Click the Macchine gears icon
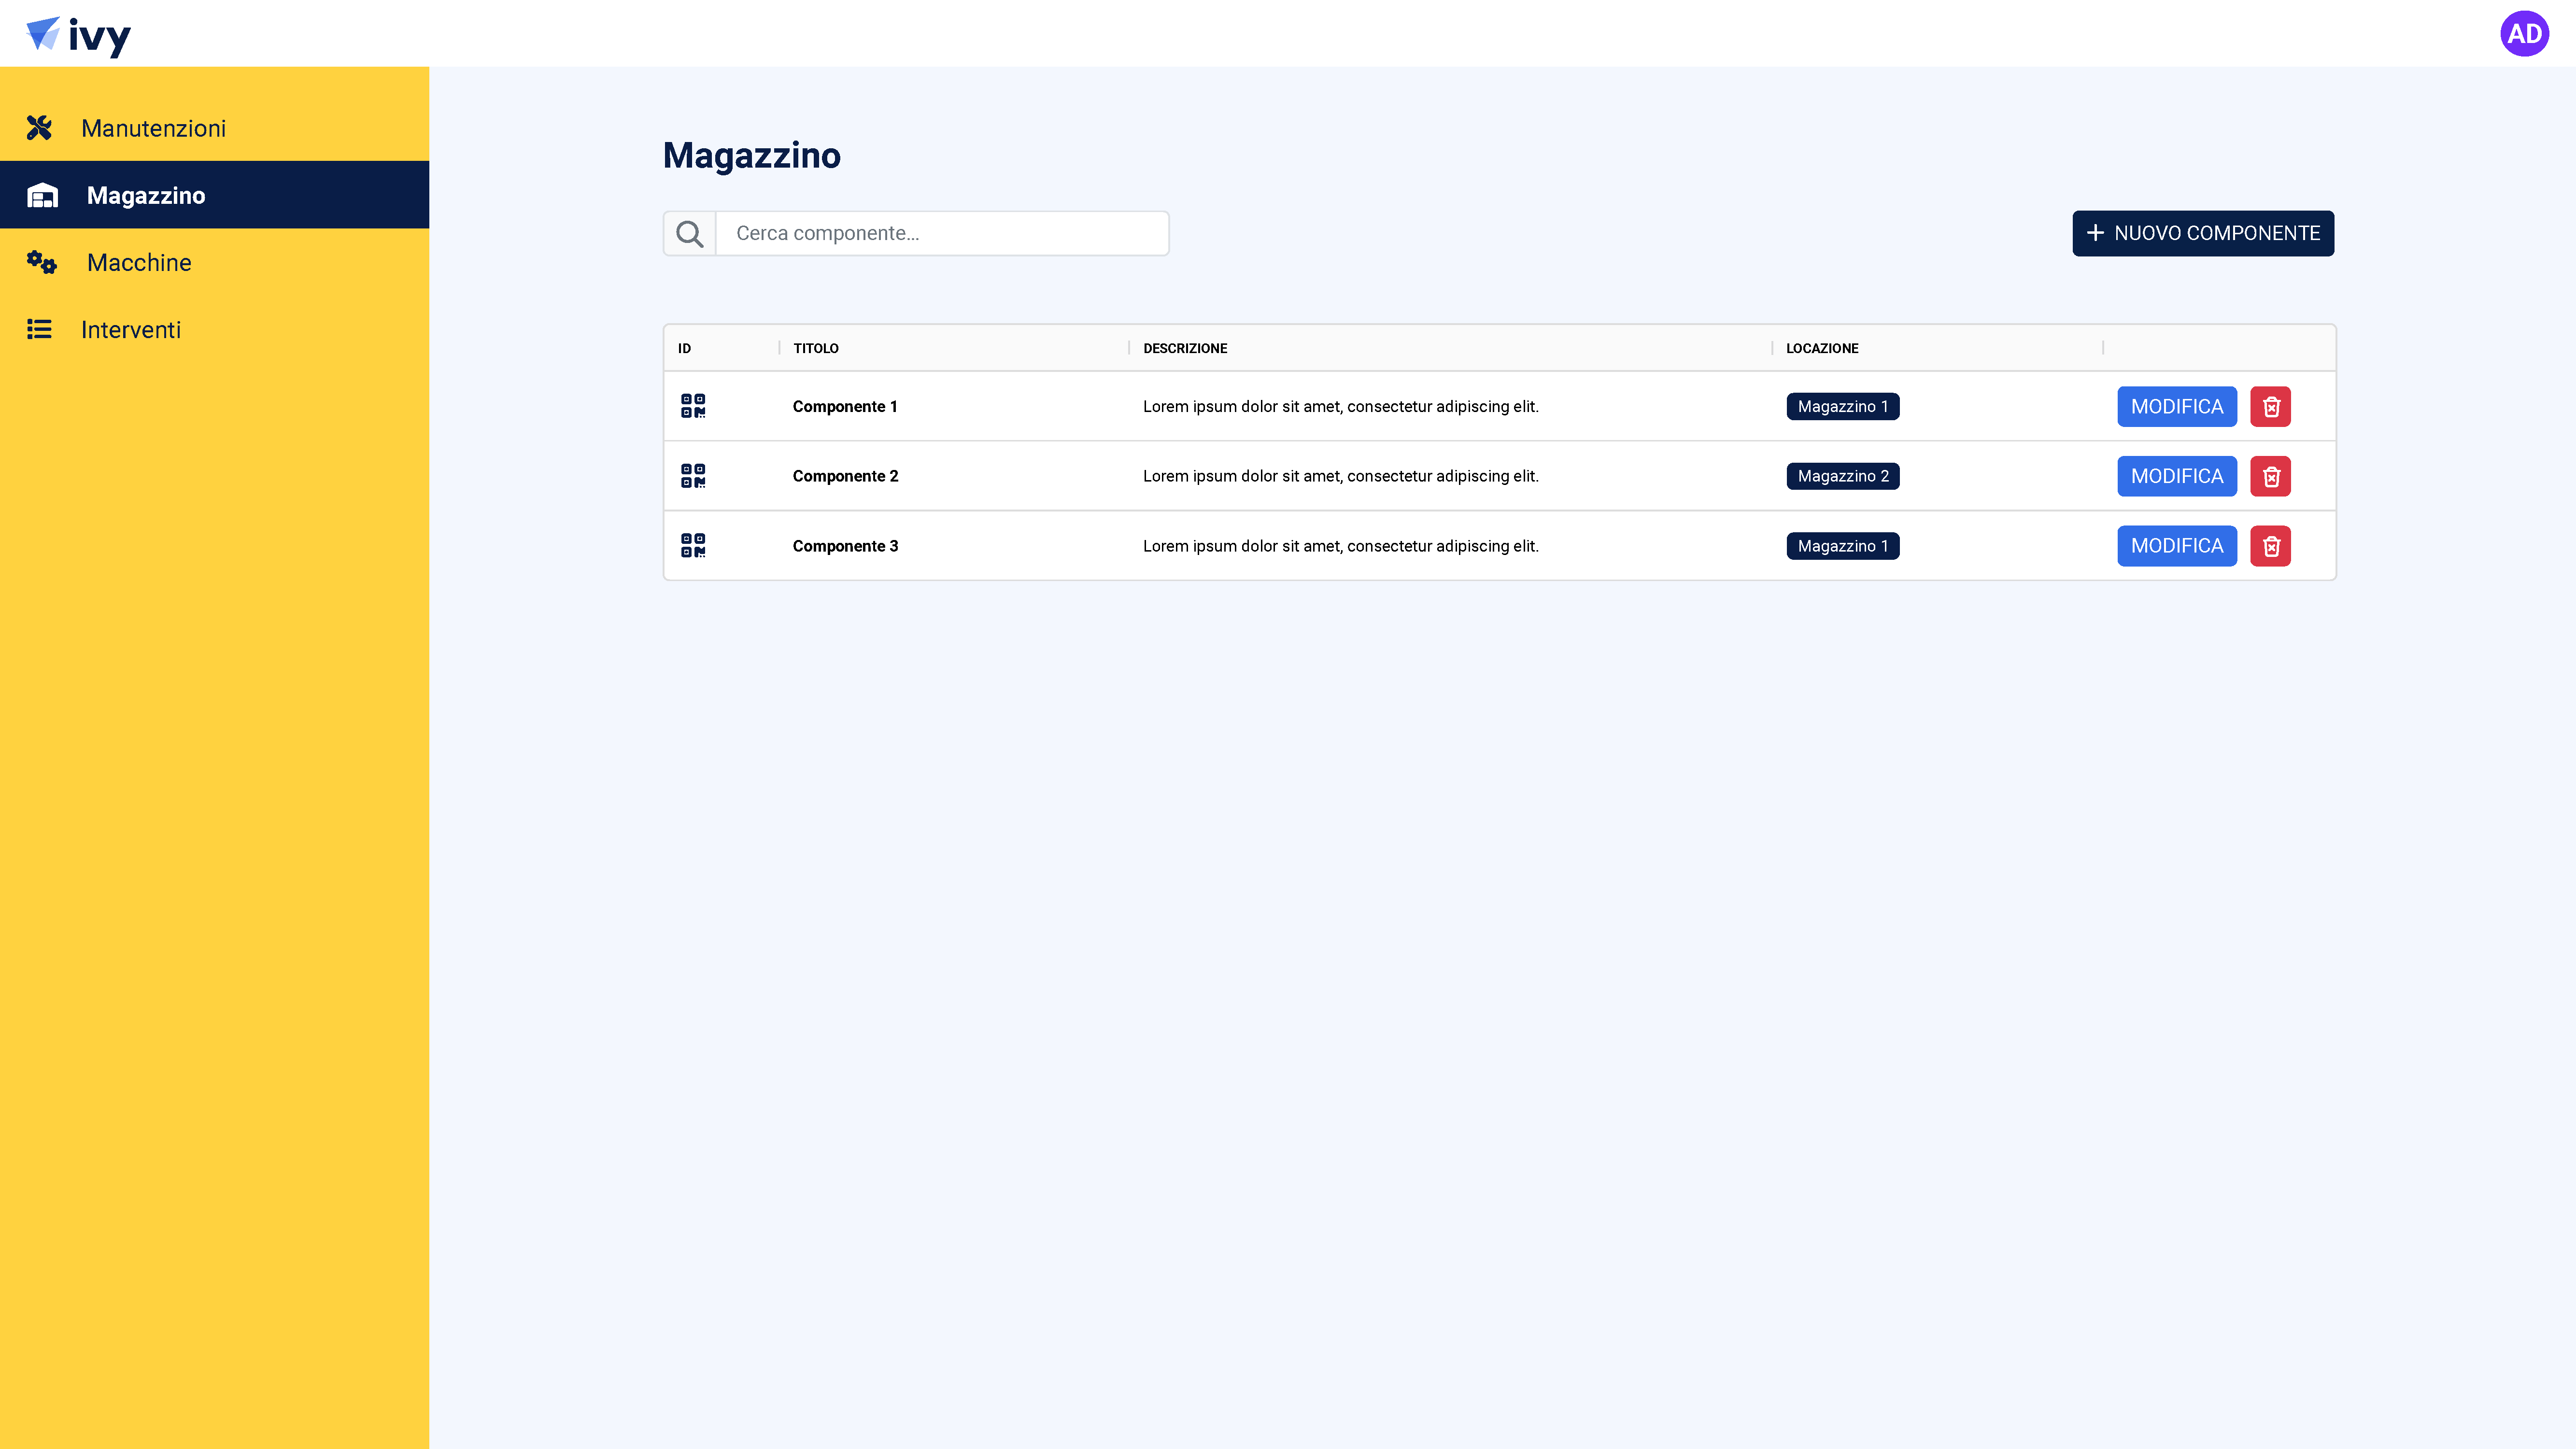Screen dimensions: 2576x1449 pyautogui.click(x=42, y=262)
